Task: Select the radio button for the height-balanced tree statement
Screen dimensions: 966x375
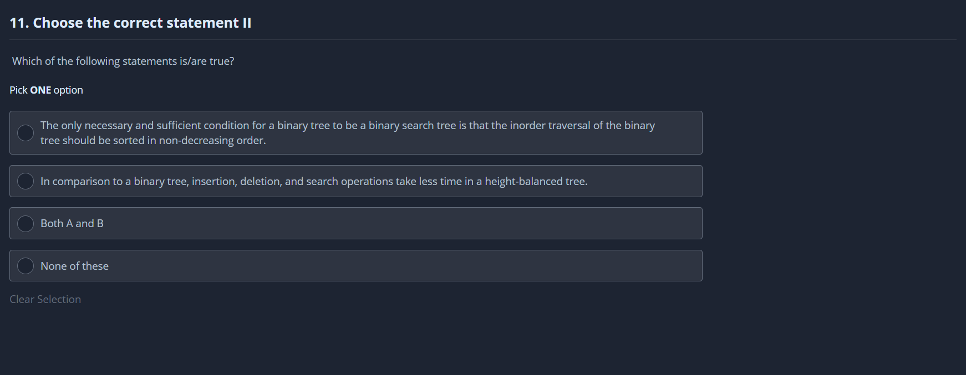Action: click(26, 181)
